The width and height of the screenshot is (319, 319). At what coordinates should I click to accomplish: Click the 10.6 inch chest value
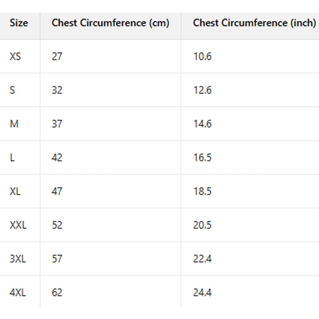click(x=202, y=56)
